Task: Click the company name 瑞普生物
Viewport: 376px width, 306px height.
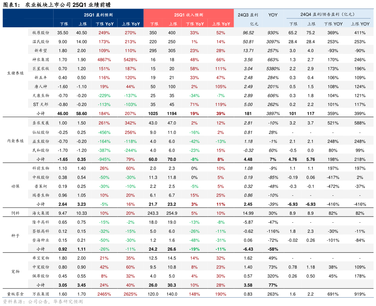Action: click(x=41, y=195)
